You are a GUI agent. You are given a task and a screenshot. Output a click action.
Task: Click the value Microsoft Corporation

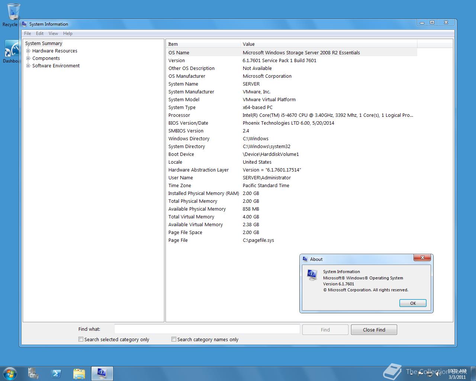coord(267,76)
